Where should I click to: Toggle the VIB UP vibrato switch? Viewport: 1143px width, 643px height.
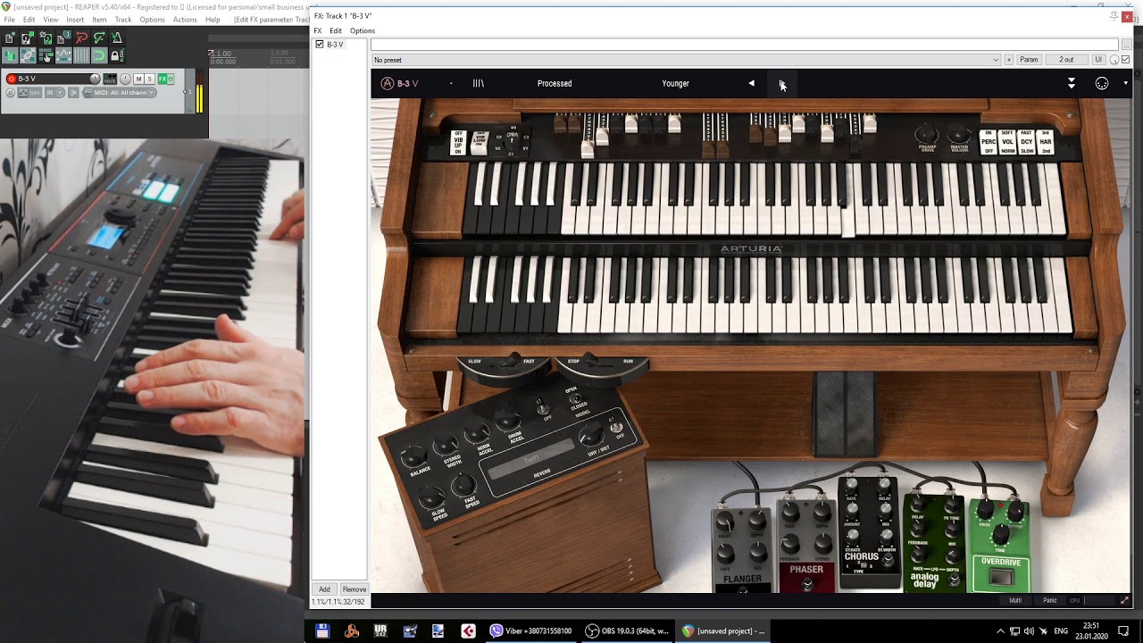tap(459, 143)
